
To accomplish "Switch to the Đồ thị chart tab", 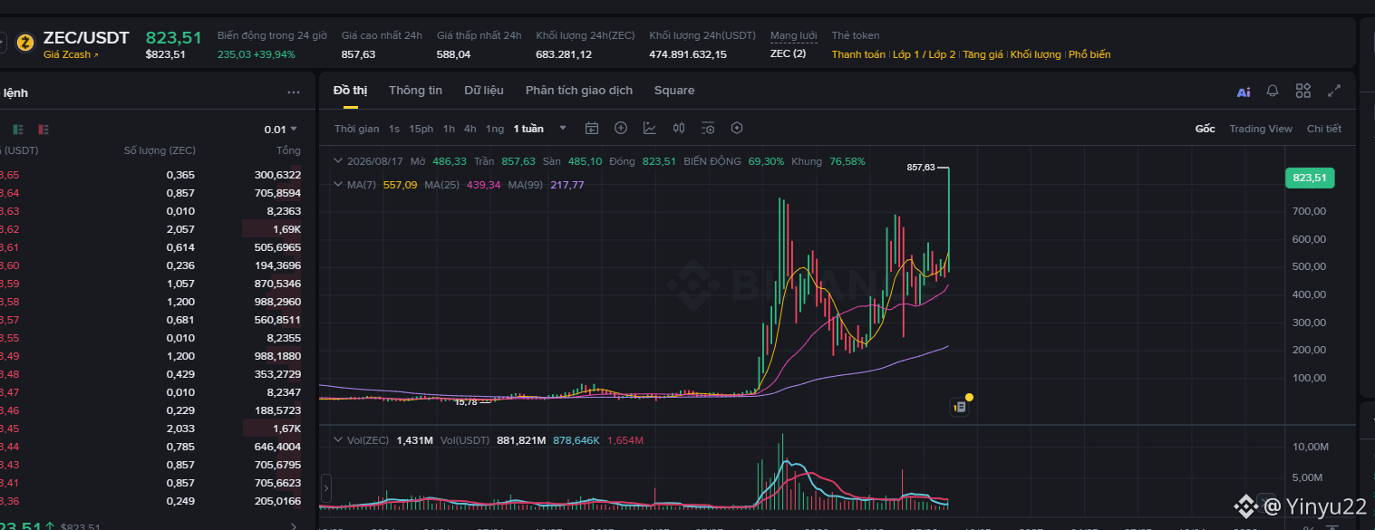I will 350,91.
